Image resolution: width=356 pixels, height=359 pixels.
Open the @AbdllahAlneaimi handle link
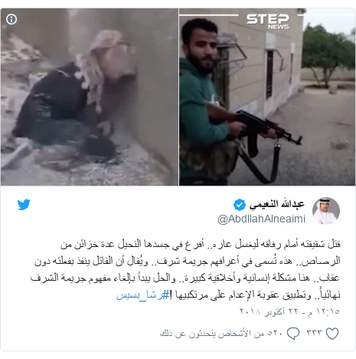(x=261, y=219)
